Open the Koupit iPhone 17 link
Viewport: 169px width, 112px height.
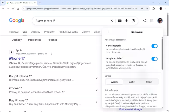click(x=20, y=76)
